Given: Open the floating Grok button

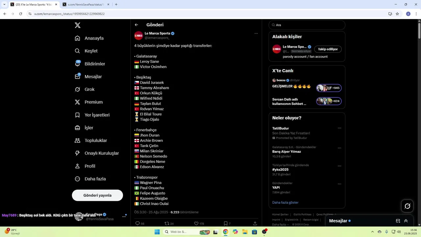Looking at the screenshot, I should pos(407,206).
